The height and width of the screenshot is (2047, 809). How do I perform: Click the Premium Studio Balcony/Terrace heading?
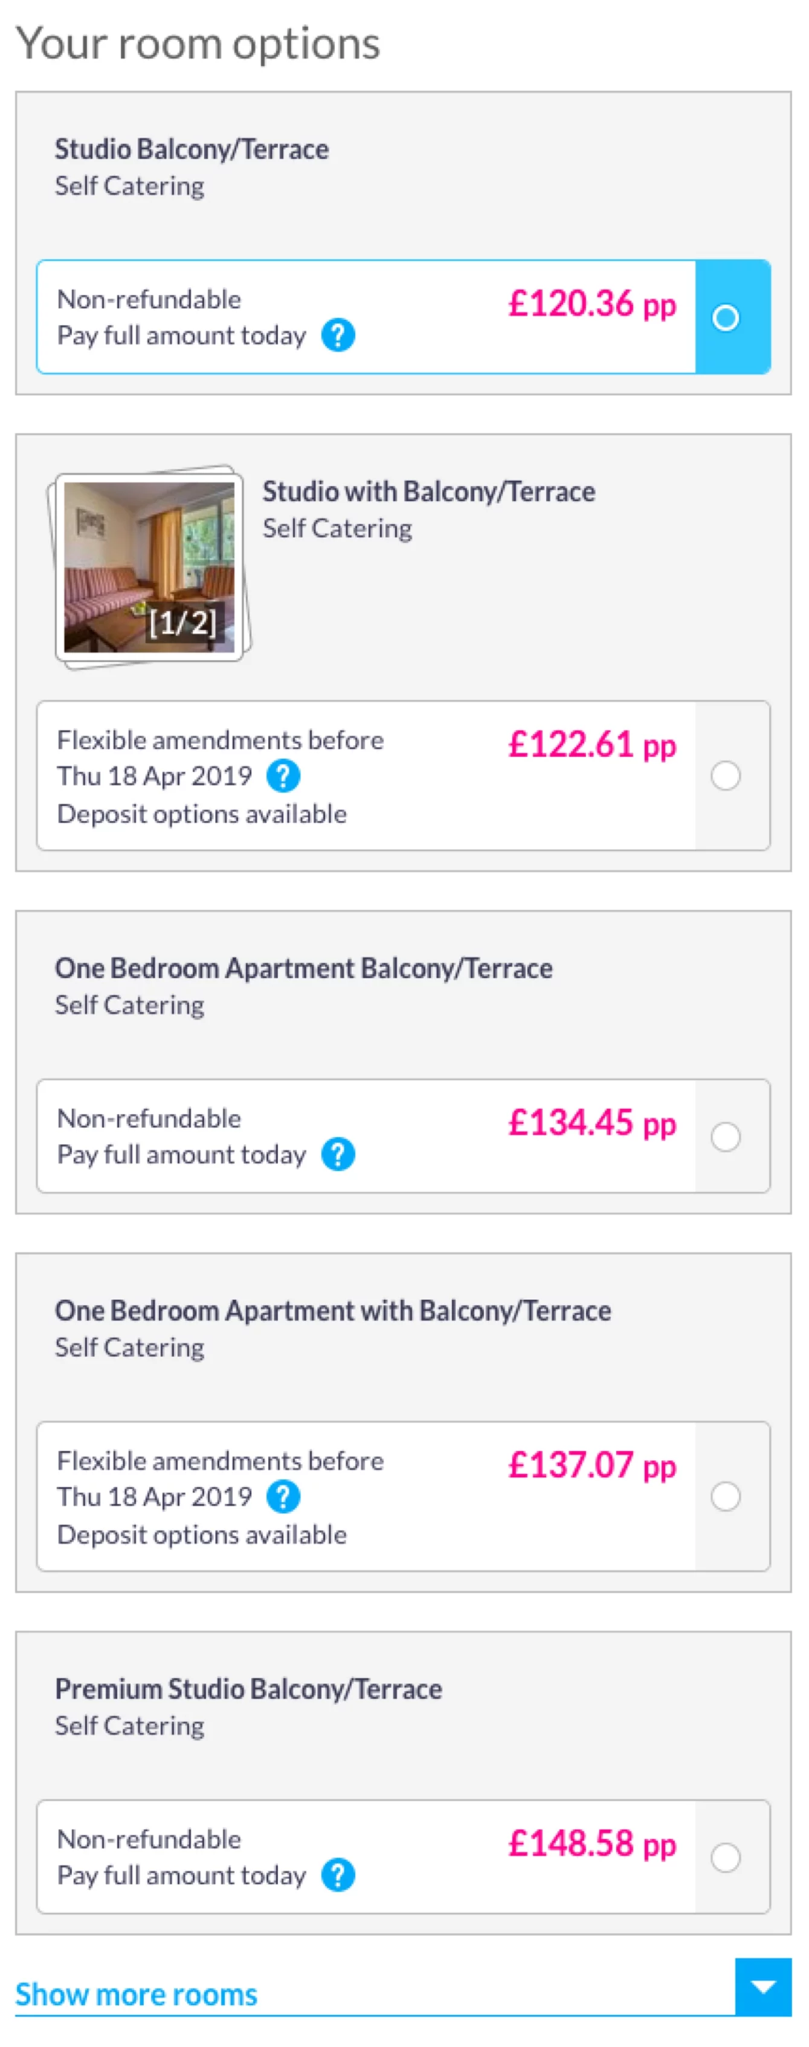click(x=248, y=1689)
